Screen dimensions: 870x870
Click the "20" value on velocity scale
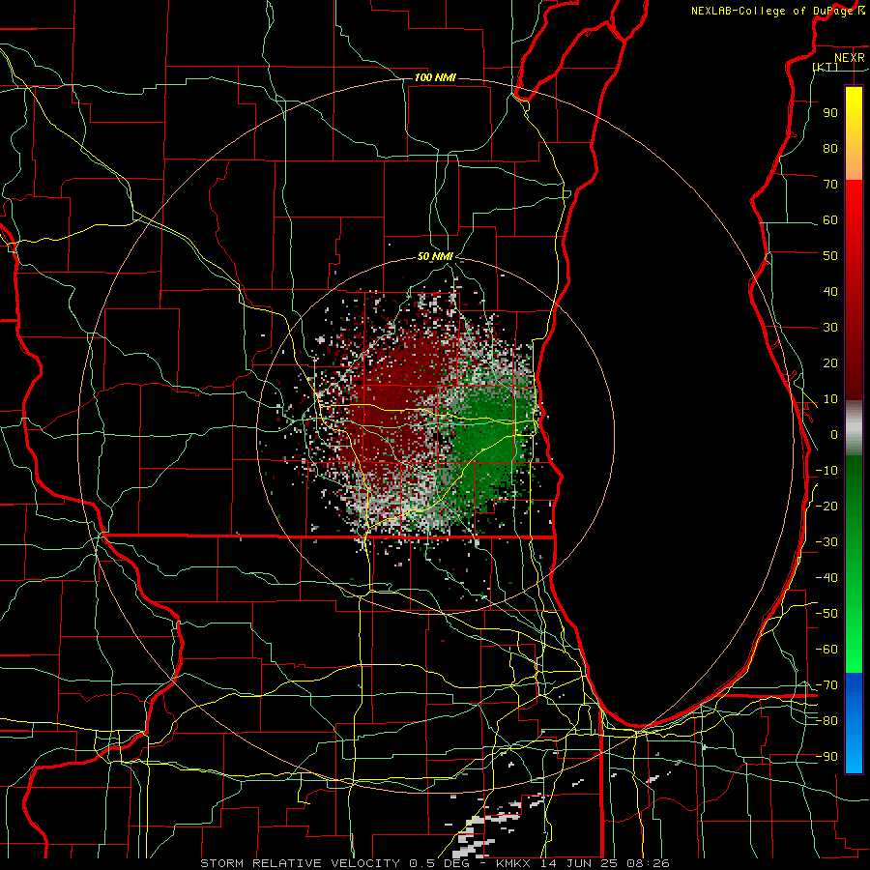coord(830,363)
